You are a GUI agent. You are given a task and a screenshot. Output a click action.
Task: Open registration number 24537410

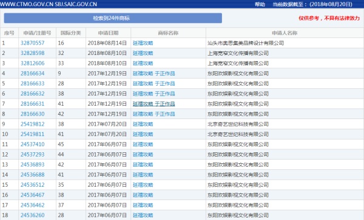pos(32,144)
